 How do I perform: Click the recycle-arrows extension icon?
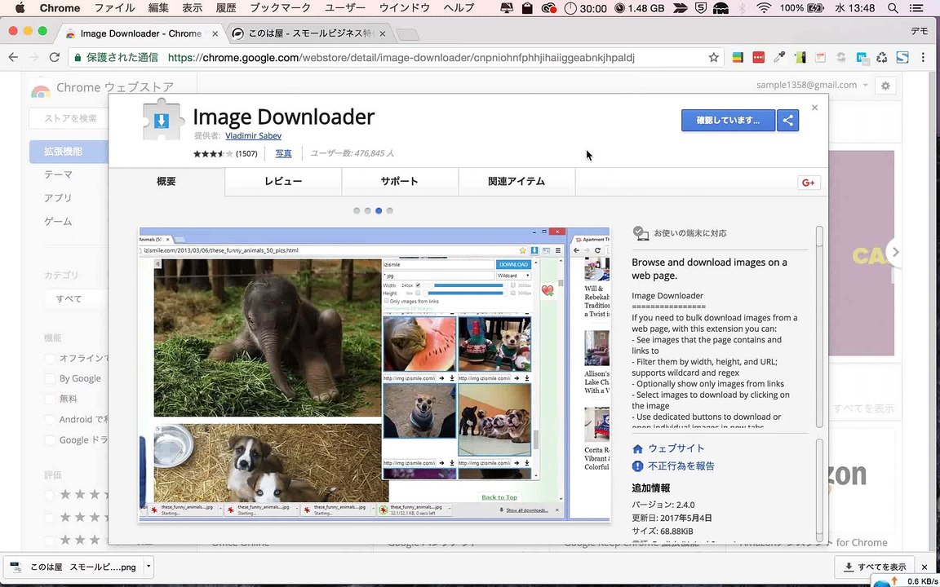point(881,58)
